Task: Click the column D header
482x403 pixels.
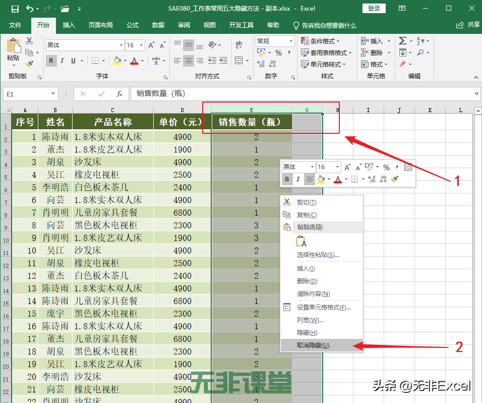Action: coord(183,110)
